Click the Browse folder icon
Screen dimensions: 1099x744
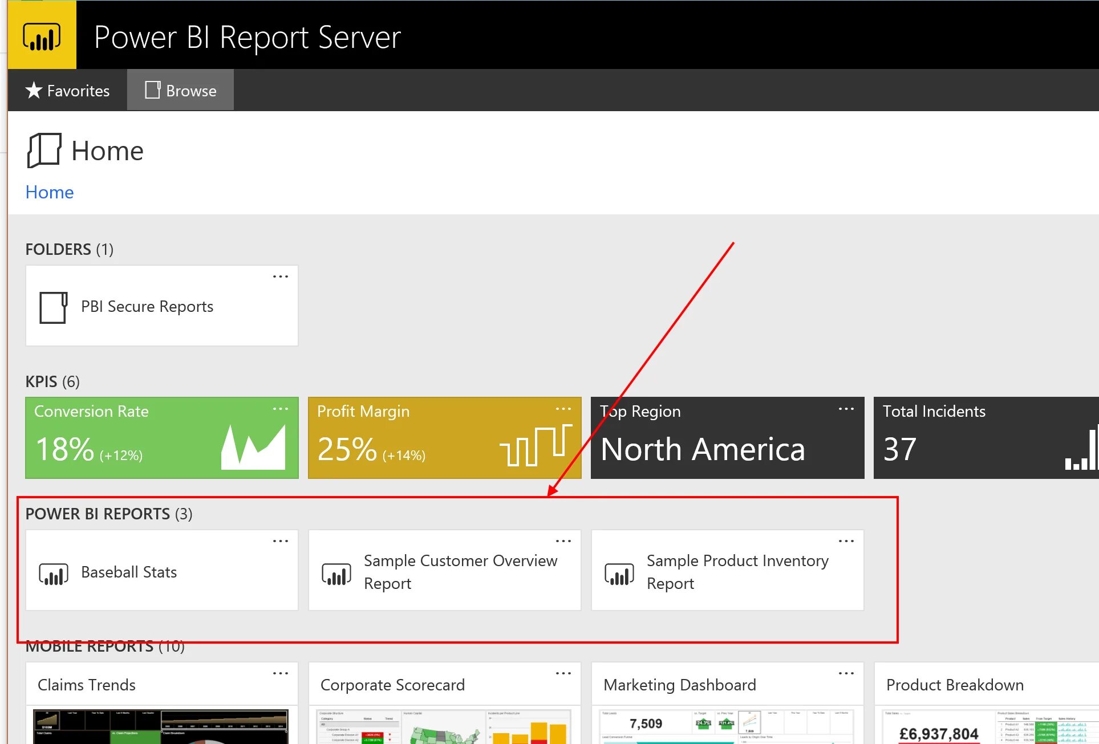(x=152, y=90)
